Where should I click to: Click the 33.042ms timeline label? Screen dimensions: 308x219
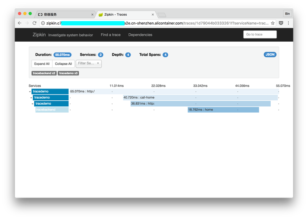click(200, 86)
